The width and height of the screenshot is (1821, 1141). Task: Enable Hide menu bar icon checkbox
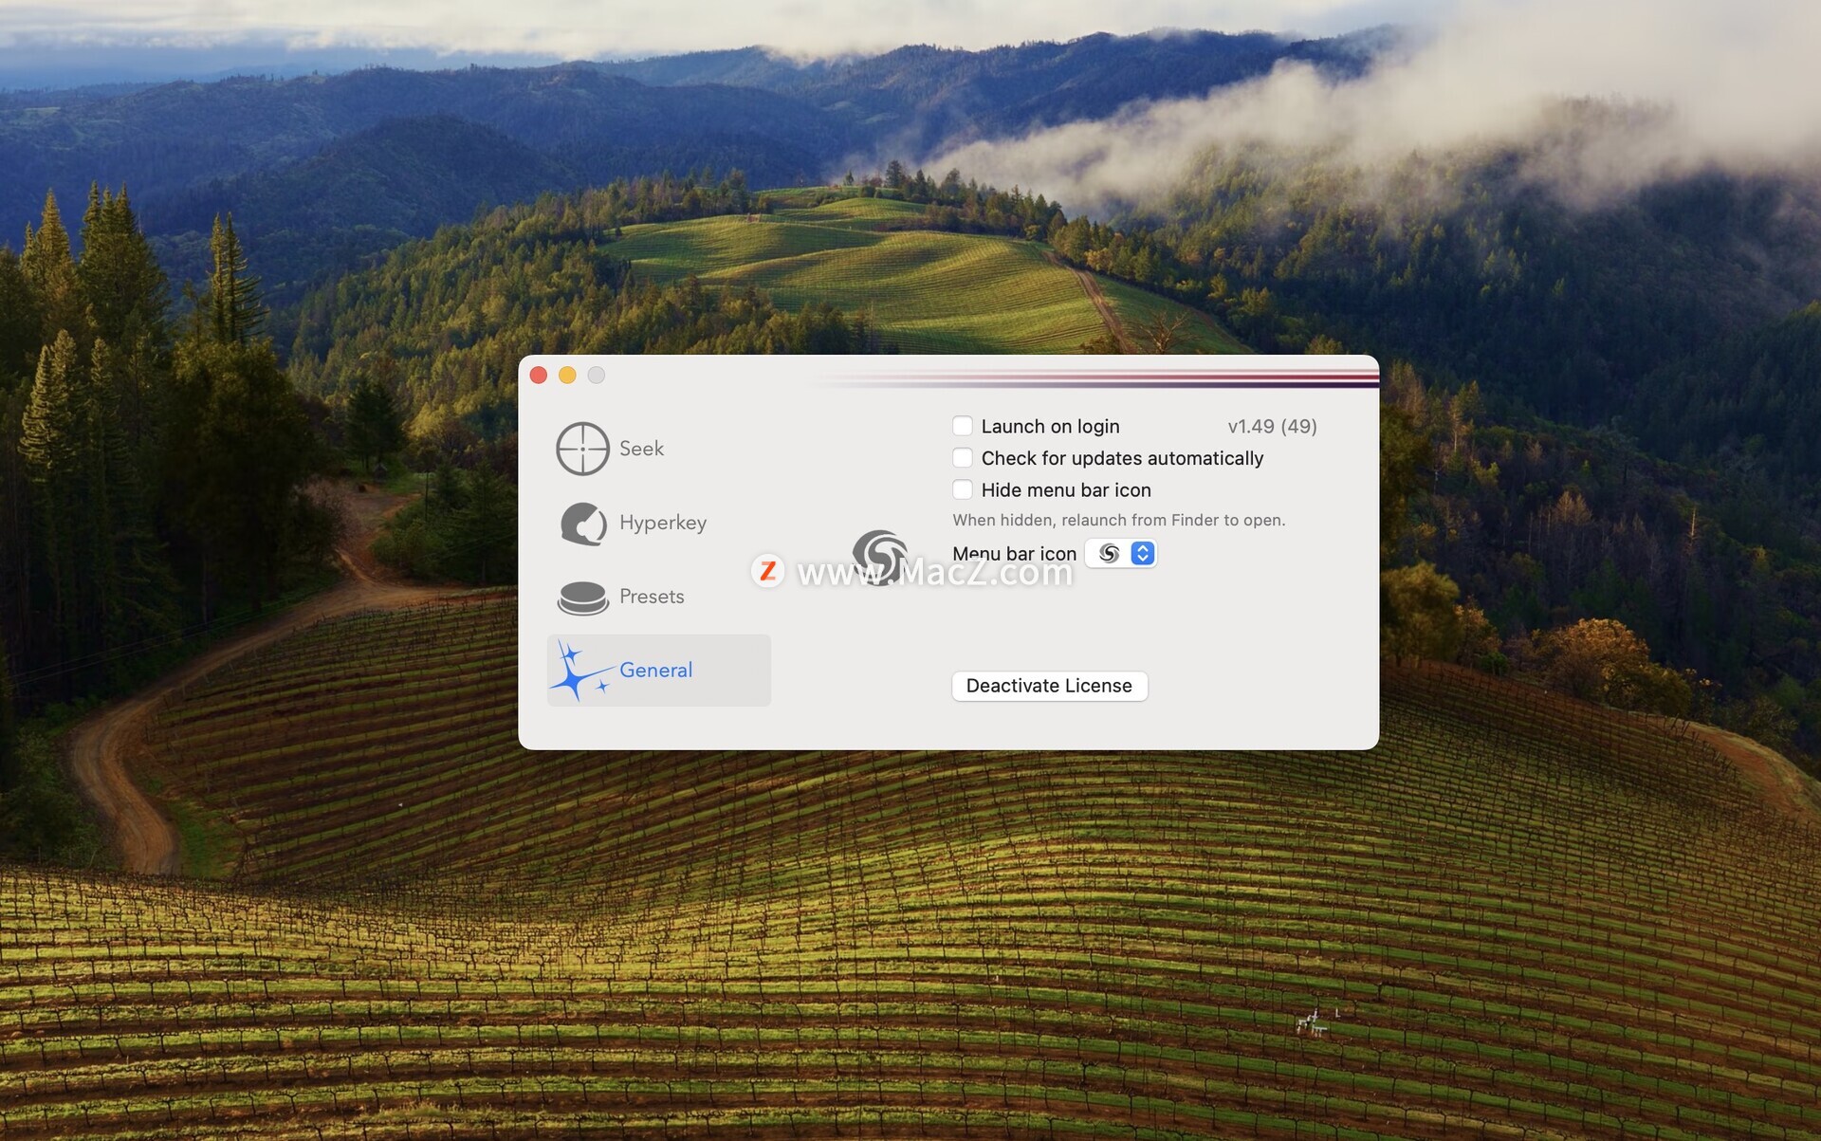click(963, 489)
